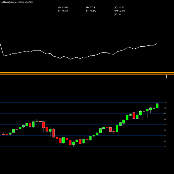Click the OL: 0 reading
The image size is (174, 174).
[117, 15]
